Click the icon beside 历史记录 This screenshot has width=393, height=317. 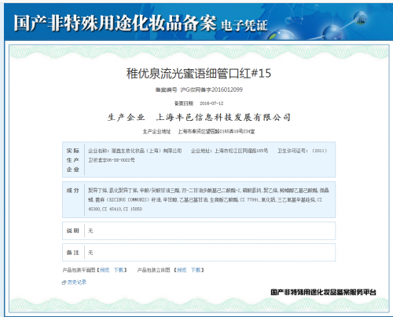tap(64, 282)
